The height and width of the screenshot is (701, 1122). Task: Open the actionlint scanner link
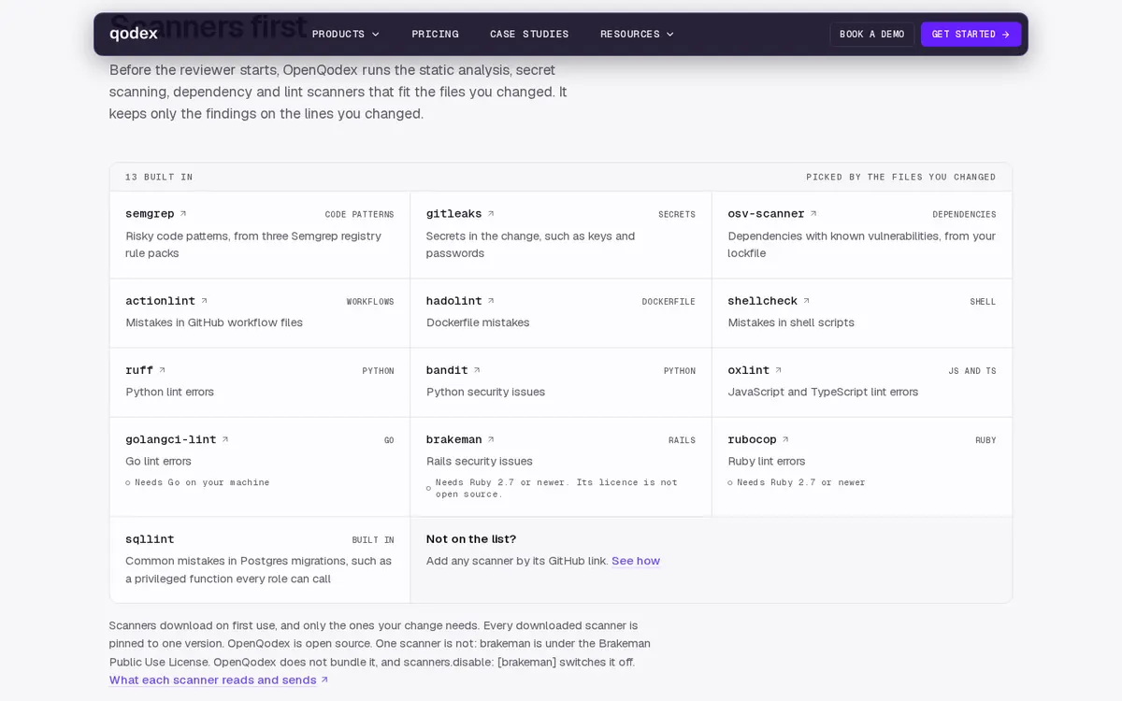point(166,301)
